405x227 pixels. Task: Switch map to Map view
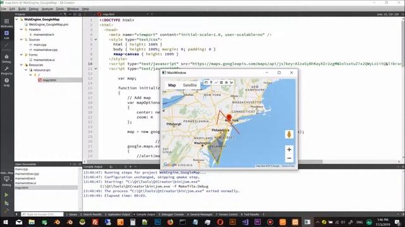pyautogui.click(x=172, y=85)
